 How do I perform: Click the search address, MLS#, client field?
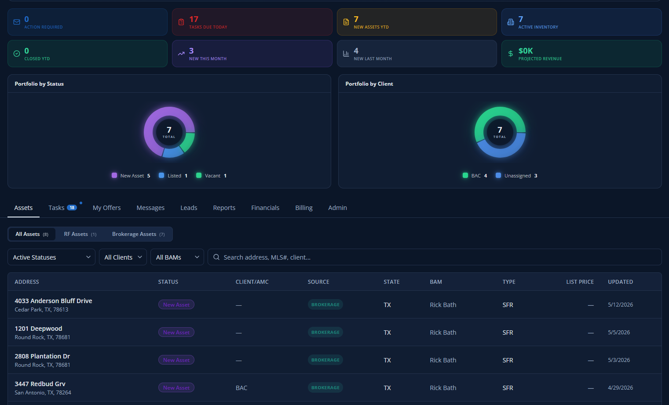point(435,257)
